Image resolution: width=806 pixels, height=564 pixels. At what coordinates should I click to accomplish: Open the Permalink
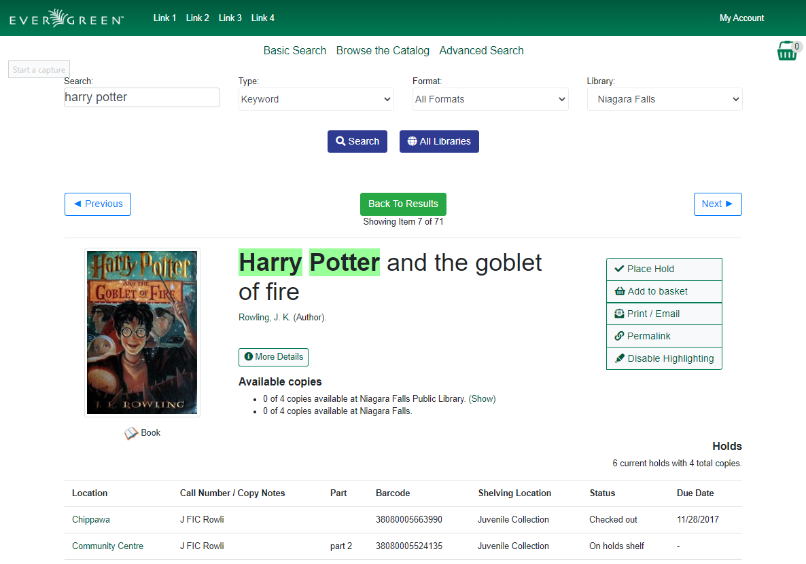(664, 336)
